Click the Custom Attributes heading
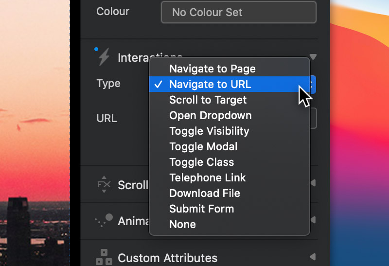The image size is (389, 266). (x=168, y=258)
